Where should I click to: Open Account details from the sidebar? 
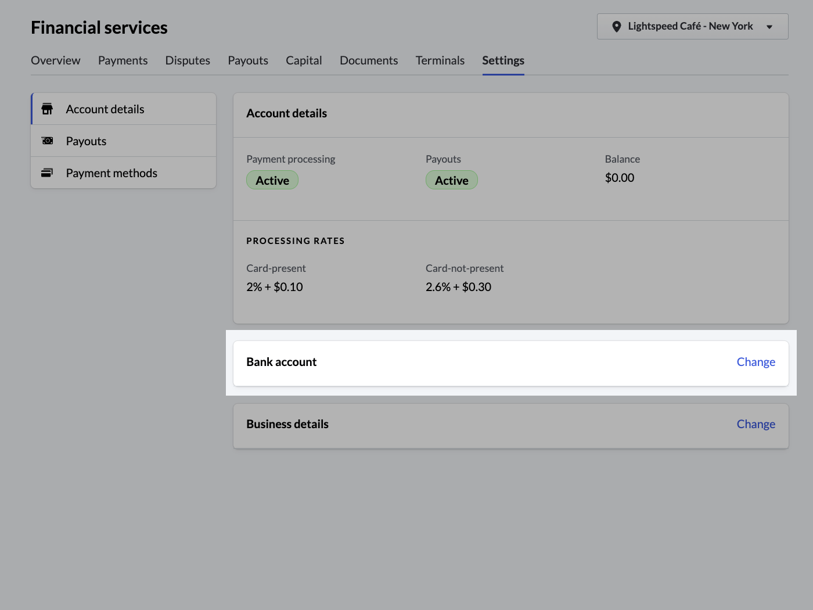tap(105, 109)
